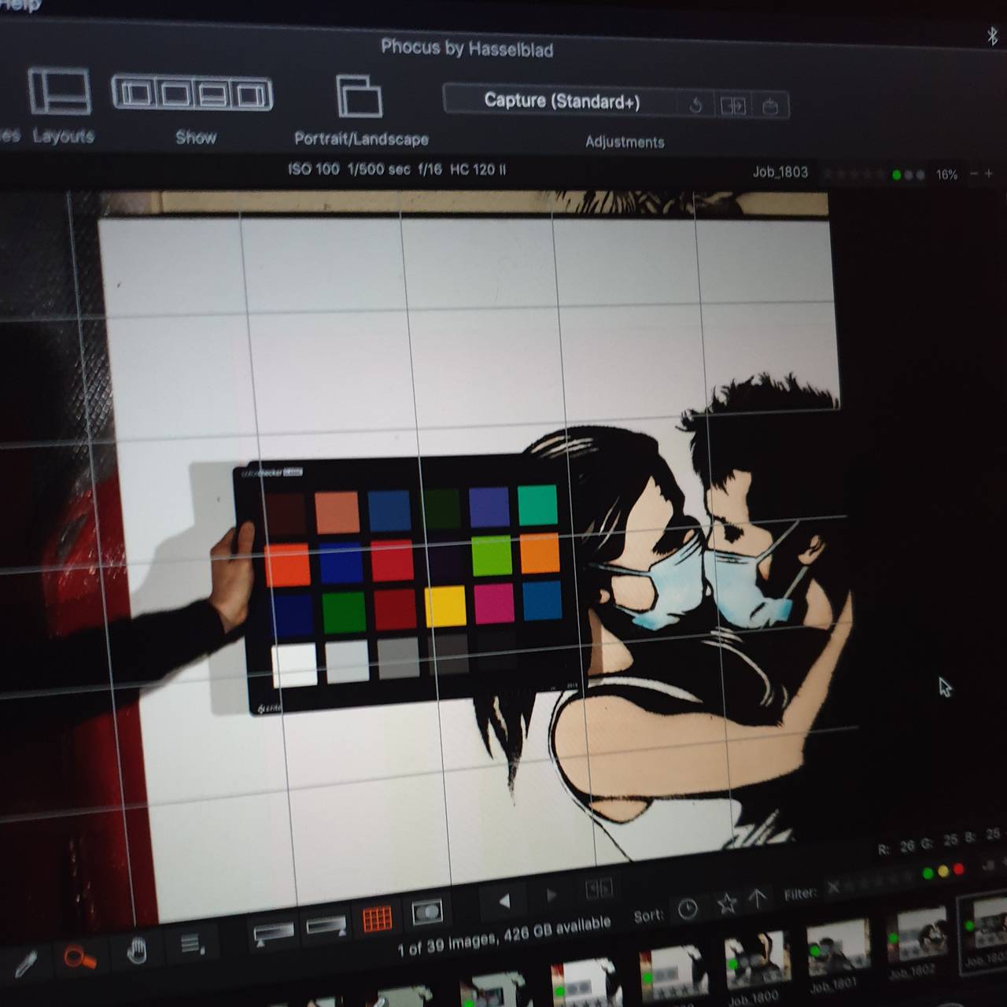The height and width of the screenshot is (1007, 1007).
Task: Click the first gradient bar icon in viewer toolbar
Action: tap(273, 932)
